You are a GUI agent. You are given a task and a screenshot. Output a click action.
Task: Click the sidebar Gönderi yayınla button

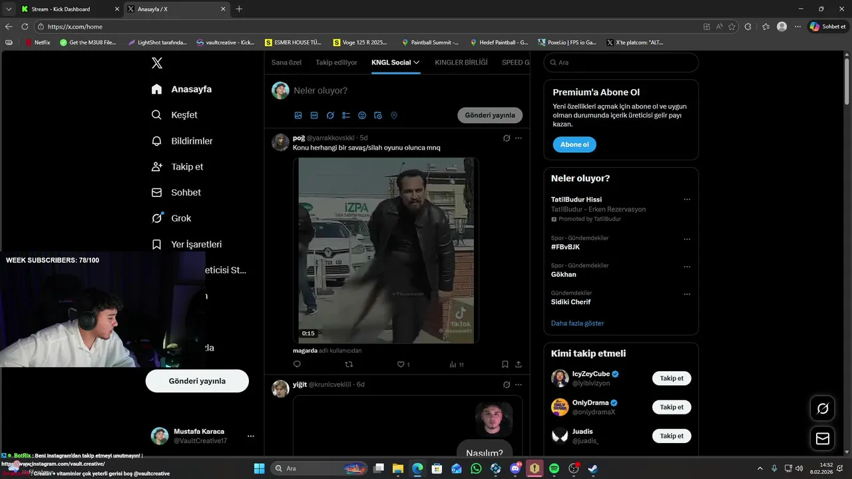(197, 381)
